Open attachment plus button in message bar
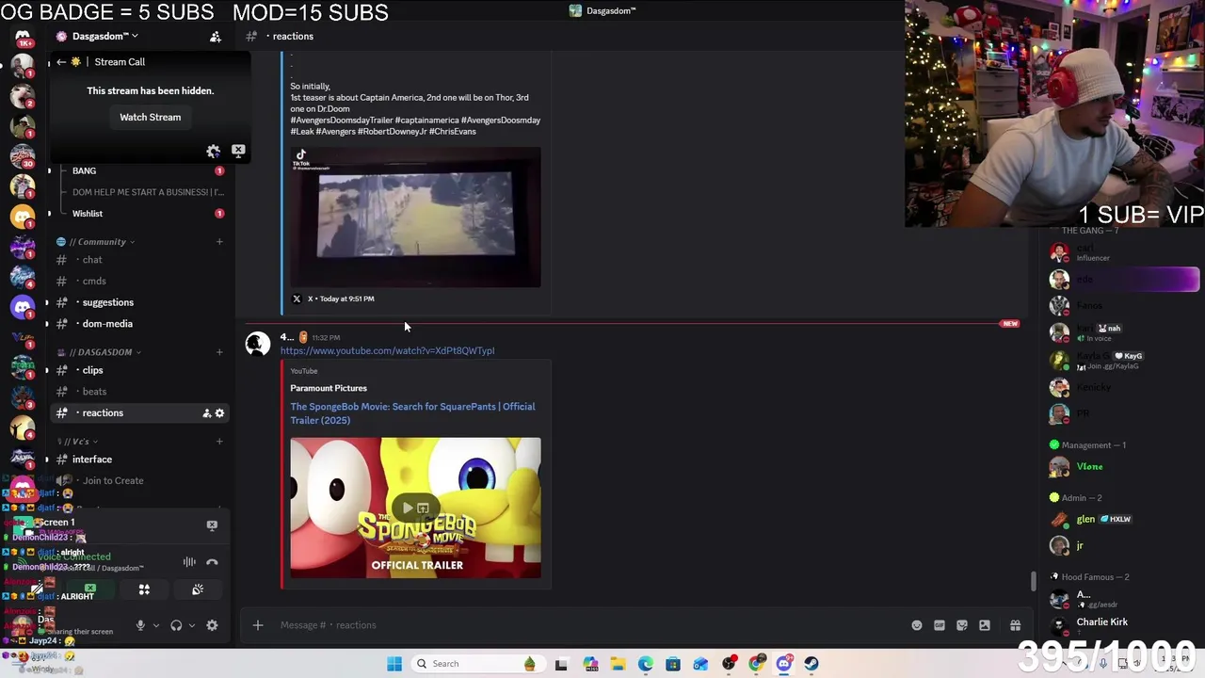The height and width of the screenshot is (678, 1205). coord(258,625)
